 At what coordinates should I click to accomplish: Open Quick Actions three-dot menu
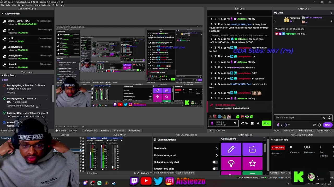pyautogui.click(x=264, y=139)
